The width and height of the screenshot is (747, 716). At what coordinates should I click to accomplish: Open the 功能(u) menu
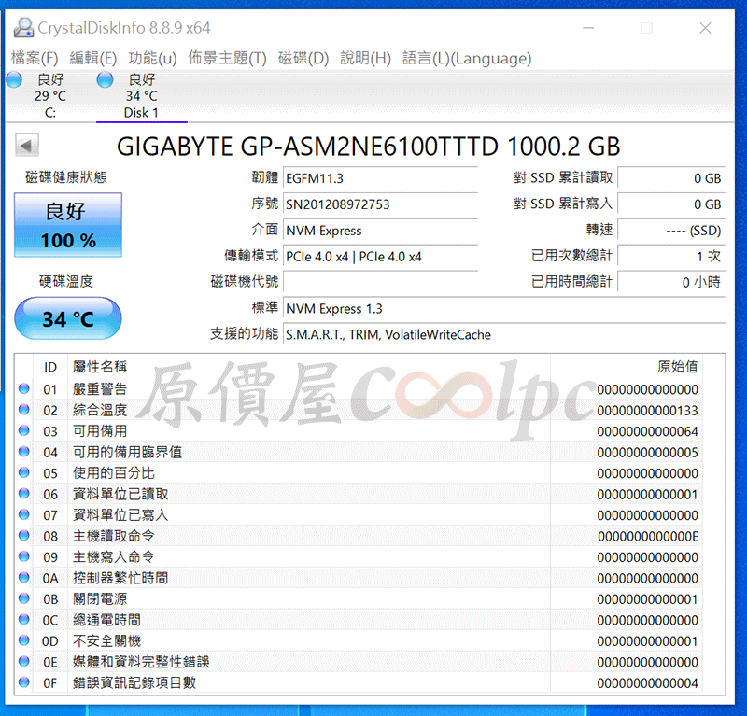pos(152,58)
